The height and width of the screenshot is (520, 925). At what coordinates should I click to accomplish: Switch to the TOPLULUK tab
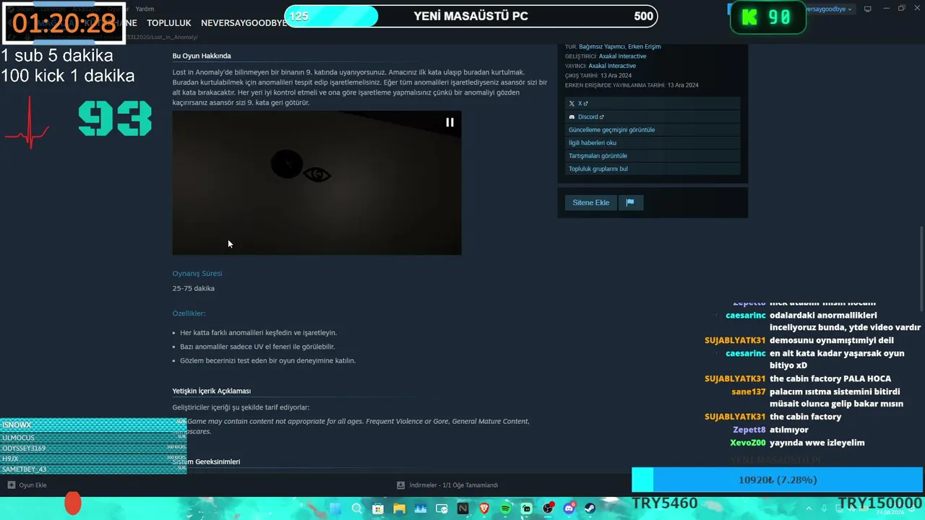[169, 23]
